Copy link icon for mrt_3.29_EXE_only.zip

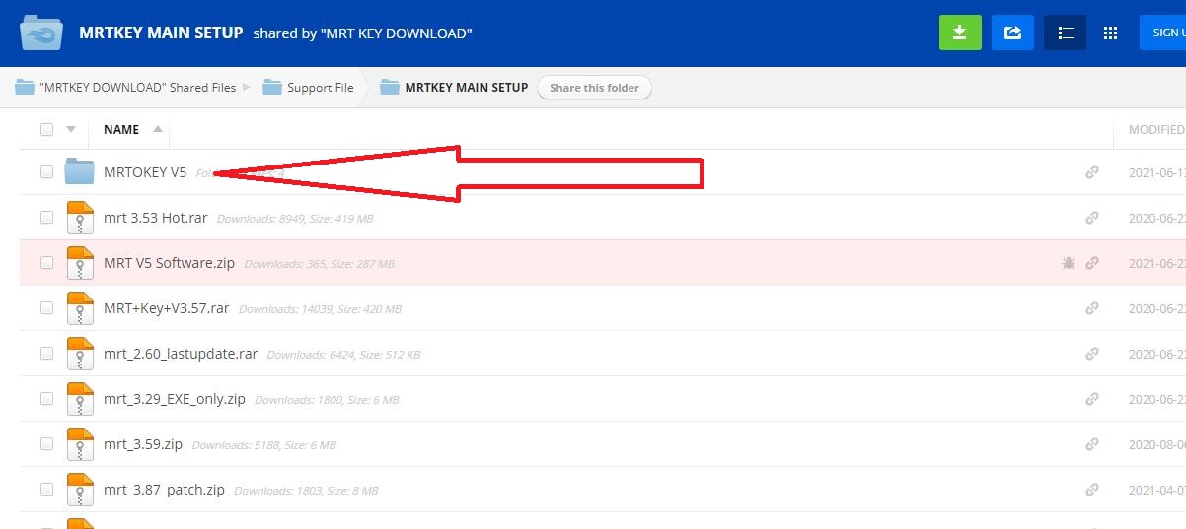(1092, 399)
